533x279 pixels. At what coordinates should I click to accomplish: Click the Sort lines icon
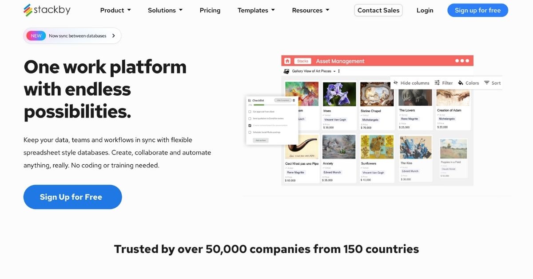click(487, 83)
